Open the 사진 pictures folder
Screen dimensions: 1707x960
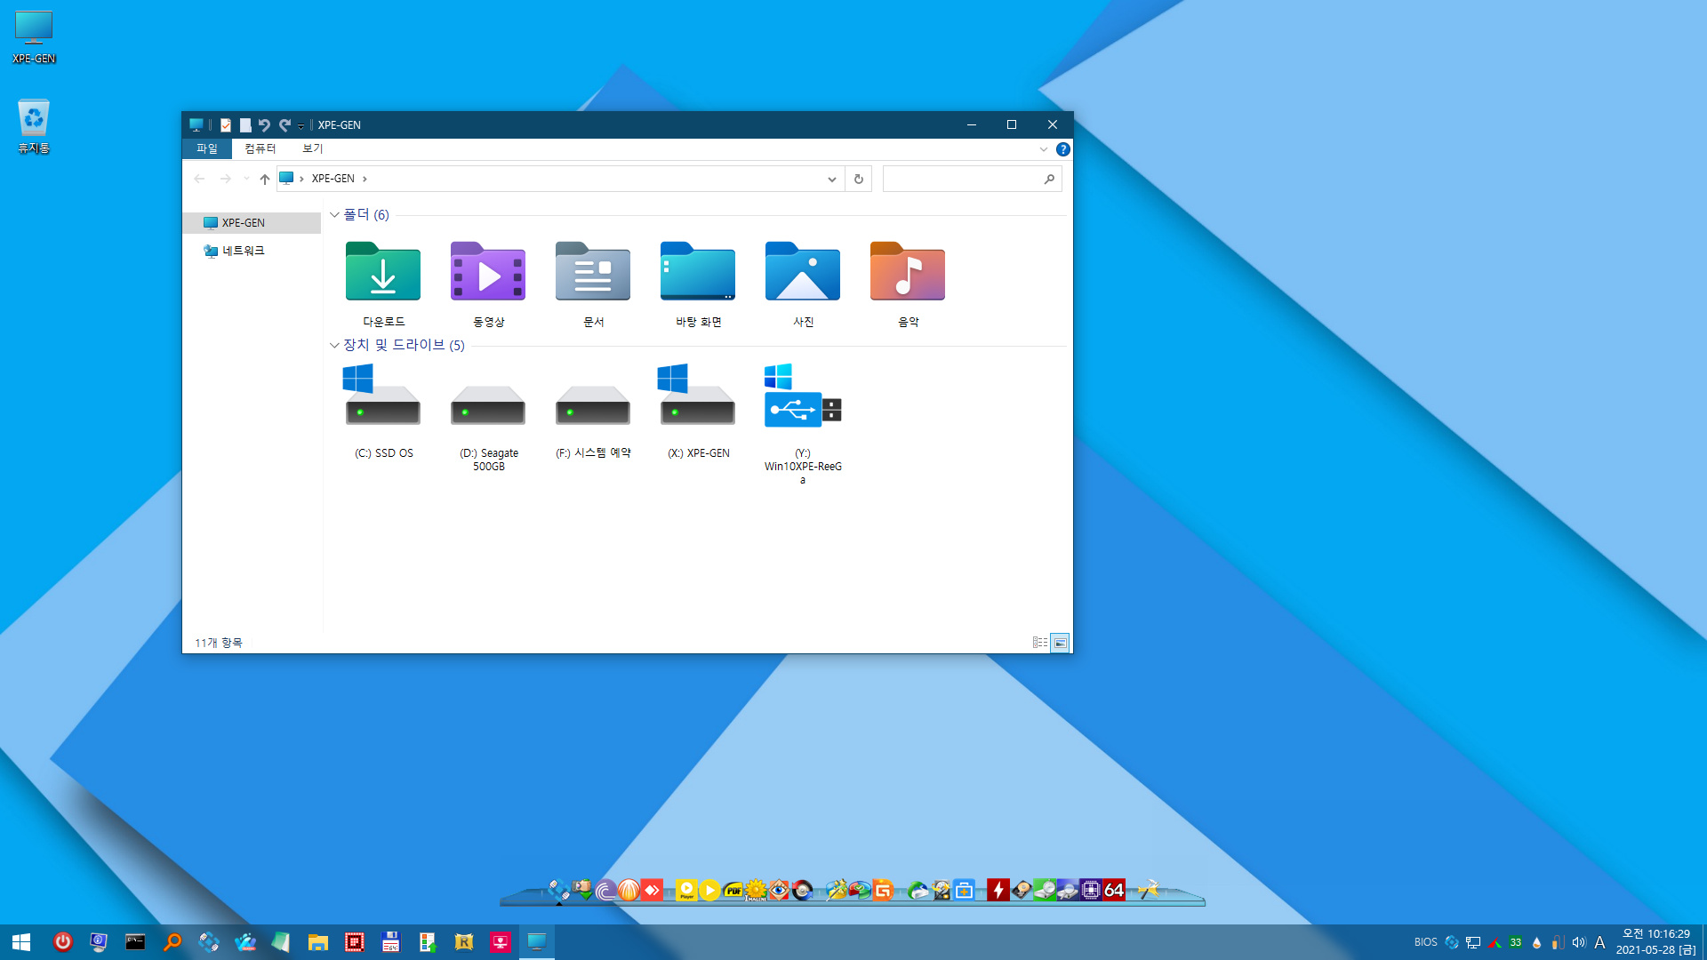point(803,283)
